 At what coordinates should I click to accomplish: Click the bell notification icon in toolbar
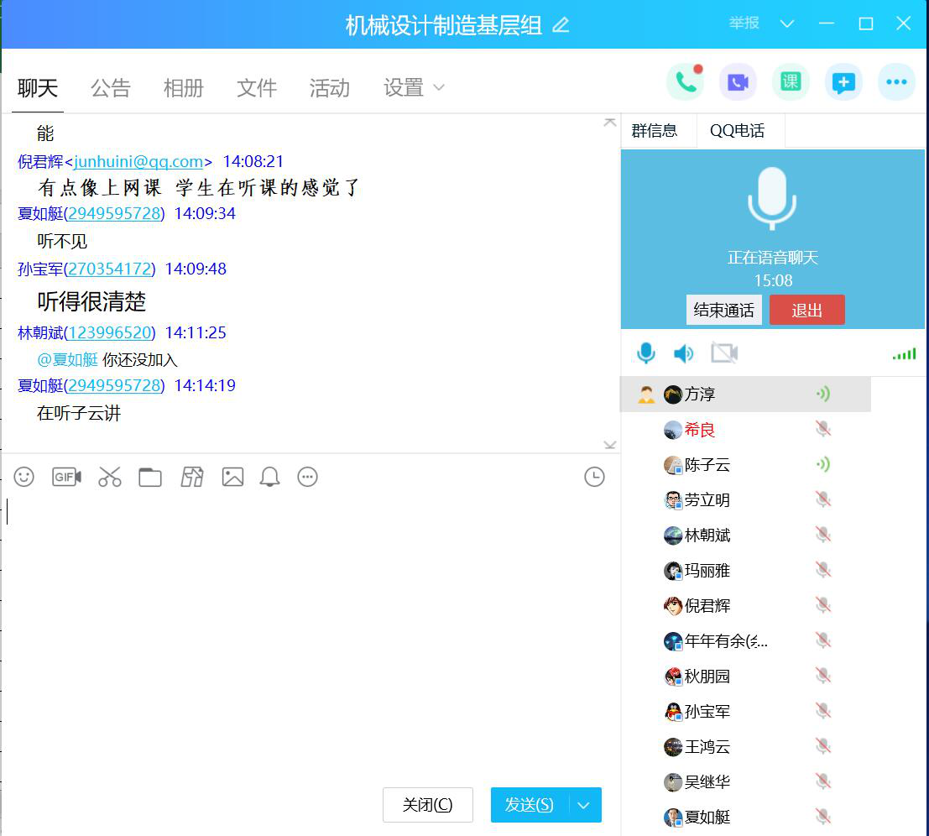[x=269, y=478]
